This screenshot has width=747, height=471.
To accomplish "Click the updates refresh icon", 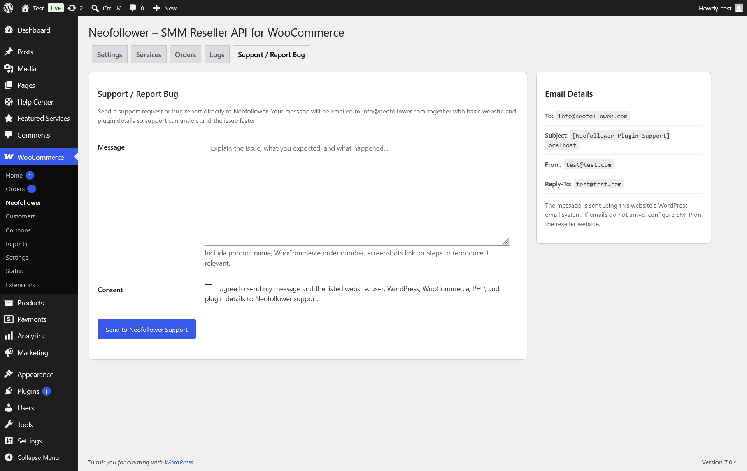I will [72, 8].
